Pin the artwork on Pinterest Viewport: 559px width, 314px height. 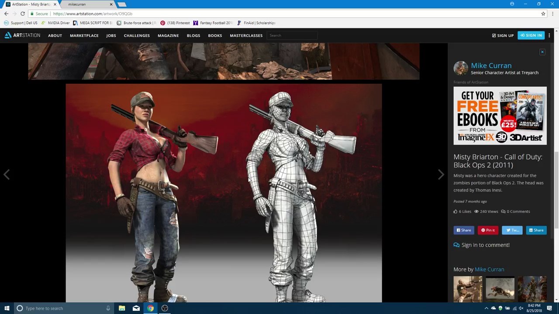point(488,230)
